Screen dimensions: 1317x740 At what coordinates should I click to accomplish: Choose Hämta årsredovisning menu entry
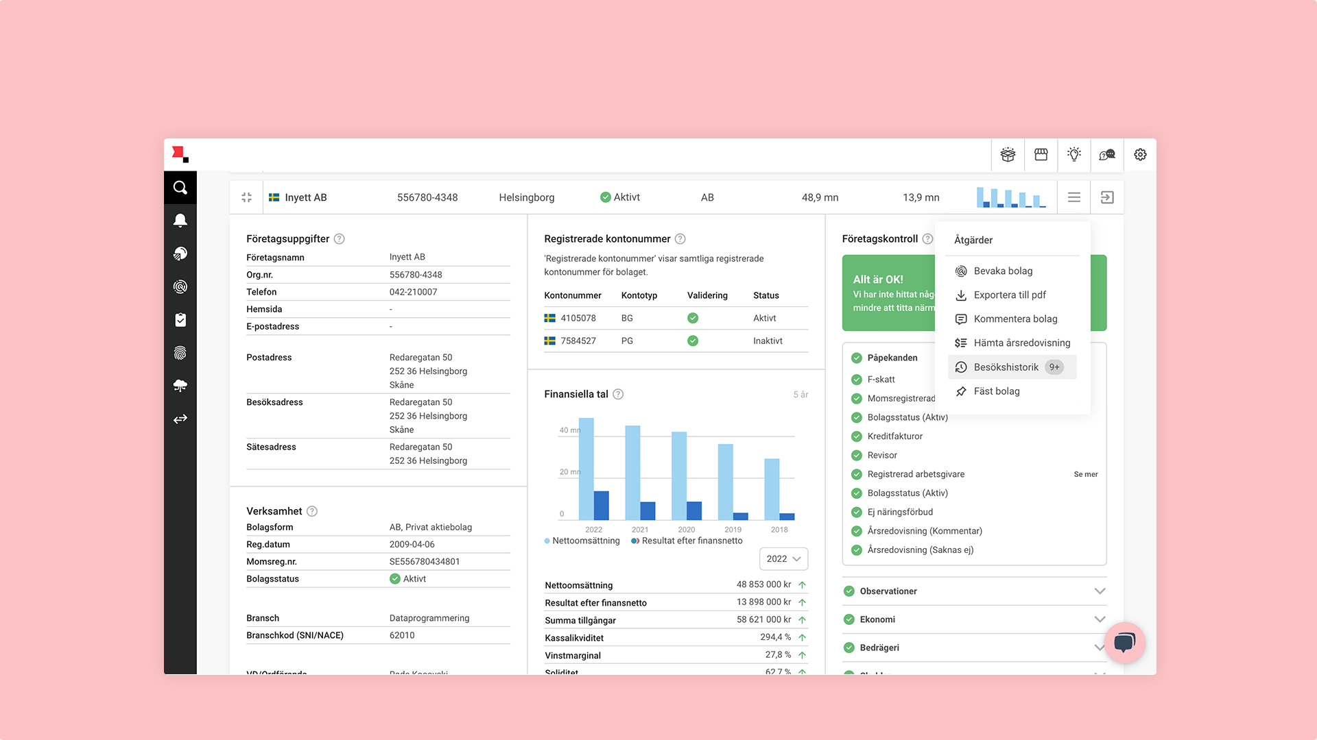coord(1012,343)
